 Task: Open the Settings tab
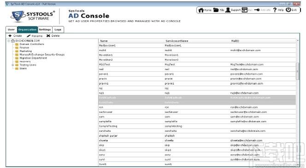[x=45, y=29]
